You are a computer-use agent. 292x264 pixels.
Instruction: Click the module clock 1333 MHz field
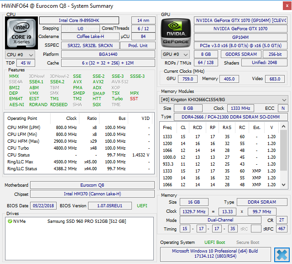point(240,108)
